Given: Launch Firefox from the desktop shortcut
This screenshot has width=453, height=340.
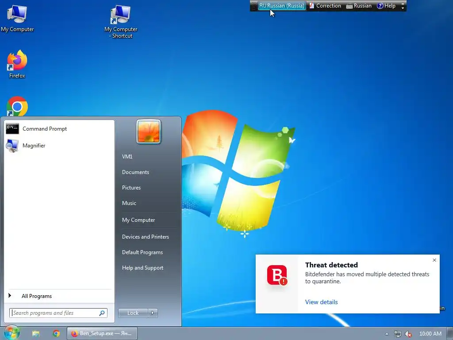Looking at the screenshot, I should click(x=17, y=64).
